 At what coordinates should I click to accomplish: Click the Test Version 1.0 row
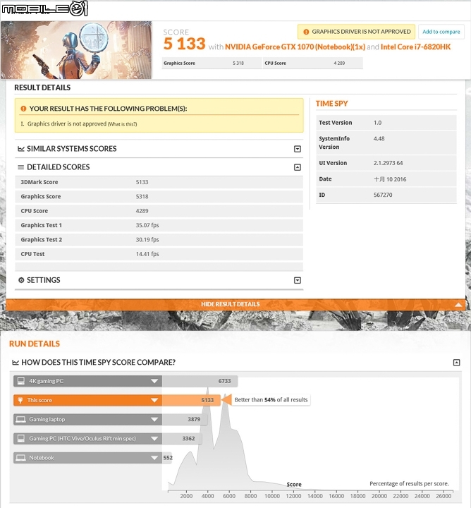[x=386, y=123]
